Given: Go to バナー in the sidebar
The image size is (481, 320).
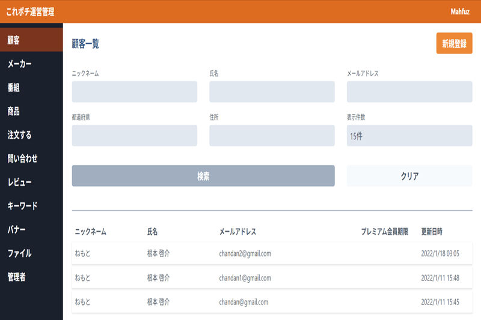Looking at the screenshot, I should pyautogui.click(x=17, y=229).
